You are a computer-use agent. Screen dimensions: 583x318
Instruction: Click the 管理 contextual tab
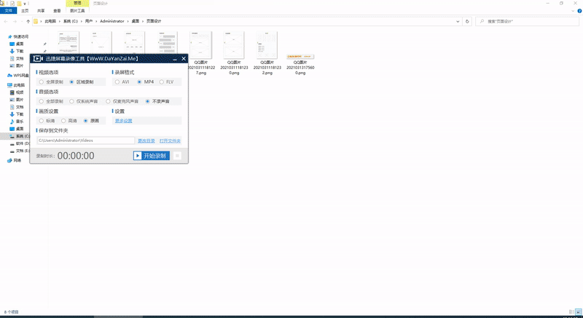pos(77,3)
